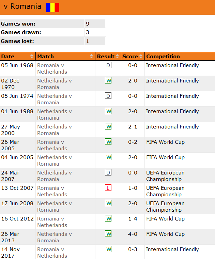Click the Date column header label
Image resolution: width=215 pixels, height=259 pixels.
click(8, 57)
